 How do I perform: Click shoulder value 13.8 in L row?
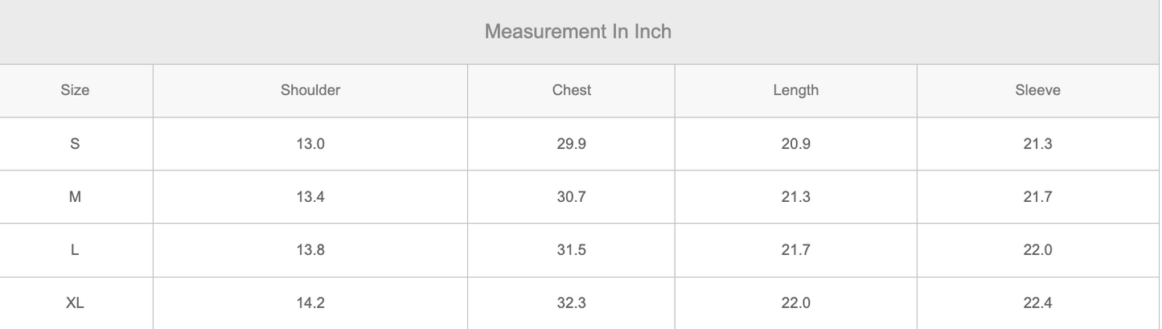tap(310, 250)
